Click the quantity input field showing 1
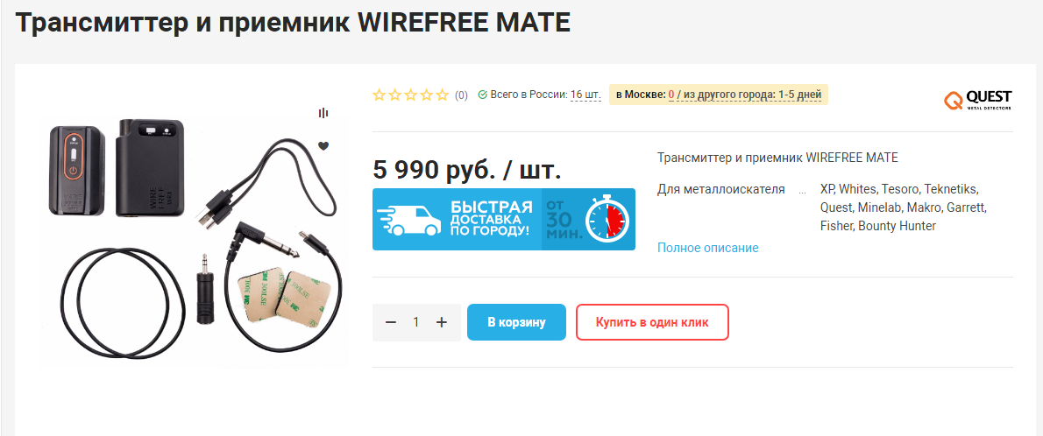 [416, 322]
